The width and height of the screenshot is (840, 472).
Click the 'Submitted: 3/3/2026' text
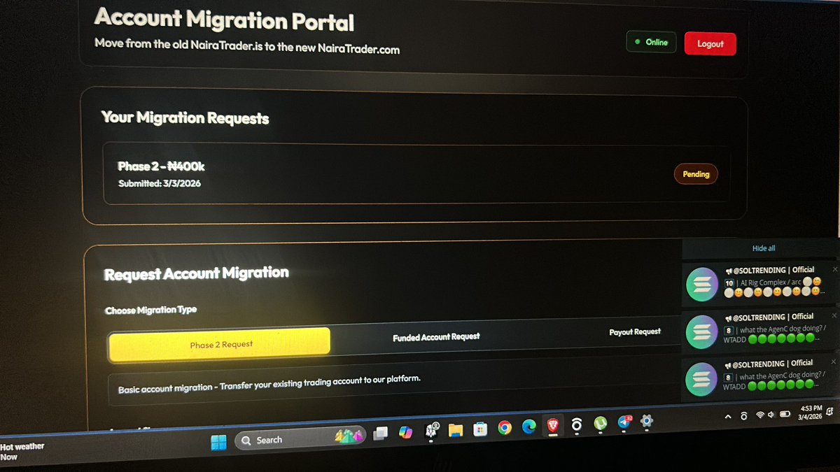click(160, 183)
